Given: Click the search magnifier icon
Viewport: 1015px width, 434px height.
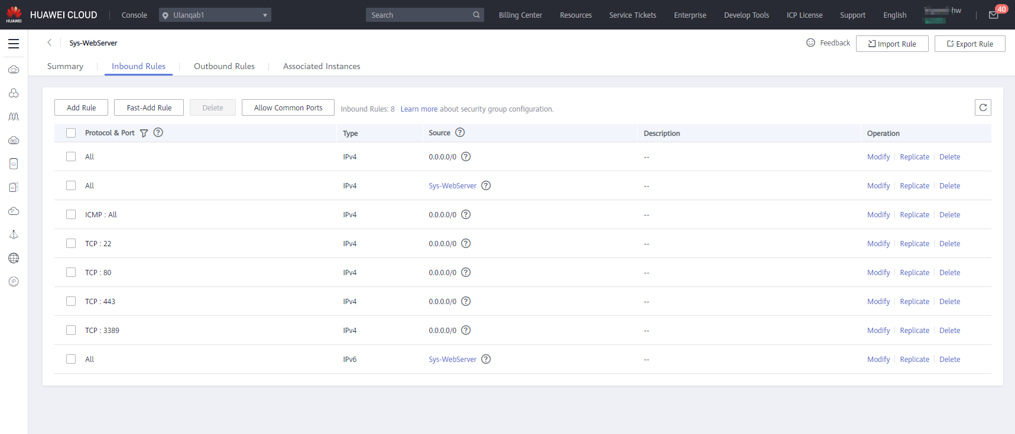Looking at the screenshot, I should click(476, 15).
